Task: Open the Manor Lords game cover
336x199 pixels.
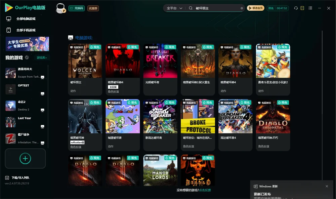Action: click(160, 170)
